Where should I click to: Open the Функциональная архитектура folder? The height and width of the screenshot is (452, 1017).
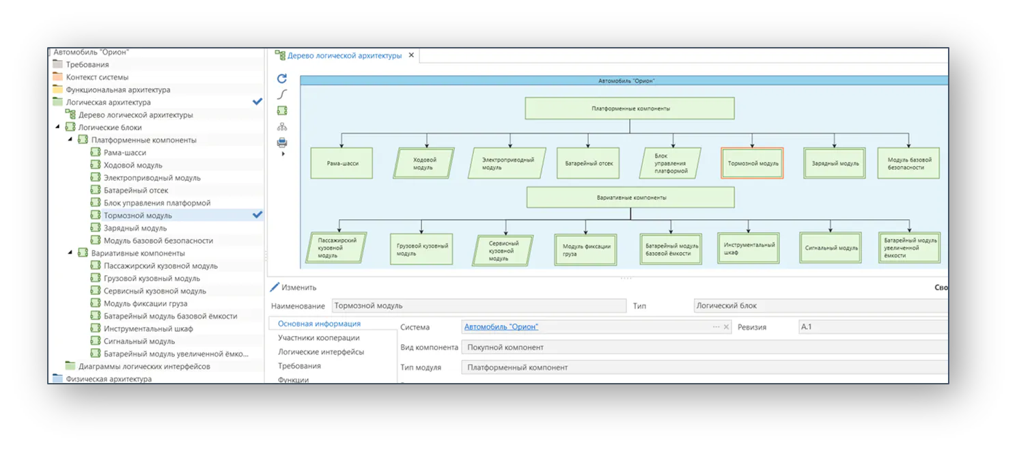118,89
